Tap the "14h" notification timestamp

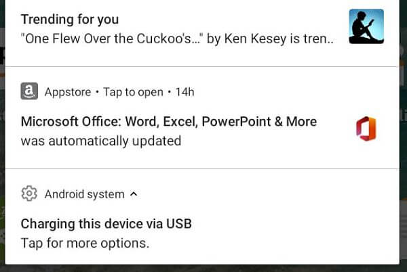click(185, 92)
